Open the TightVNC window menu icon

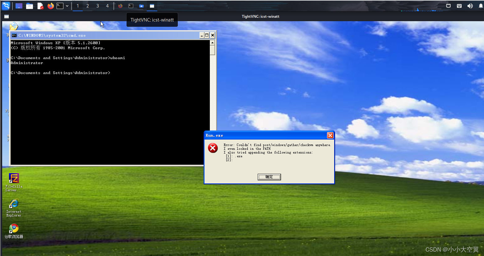(x=7, y=17)
